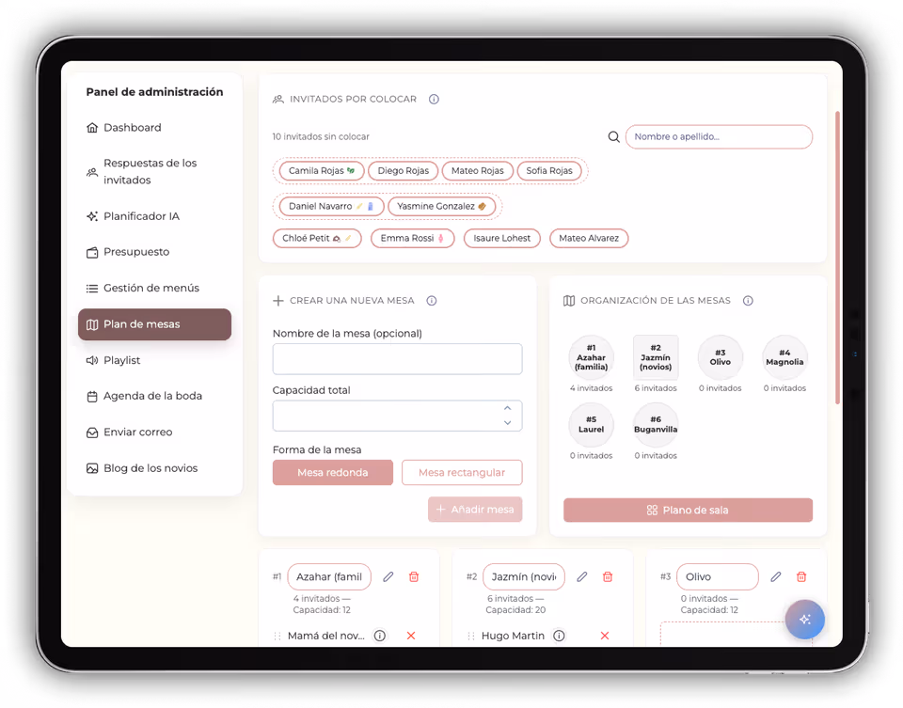Increase Capacidad total with the up arrow
The width and height of the screenshot is (903, 708).
click(x=507, y=408)
